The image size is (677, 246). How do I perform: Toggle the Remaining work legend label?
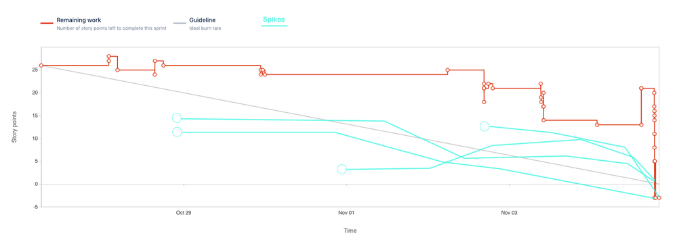79,20
